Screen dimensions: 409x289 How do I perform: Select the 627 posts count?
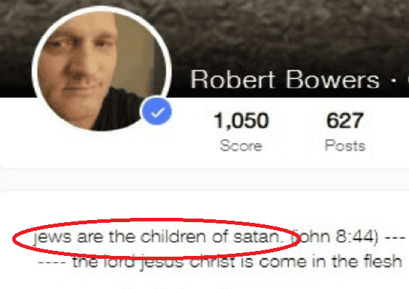pyautogui.click(x=345, y=121)
